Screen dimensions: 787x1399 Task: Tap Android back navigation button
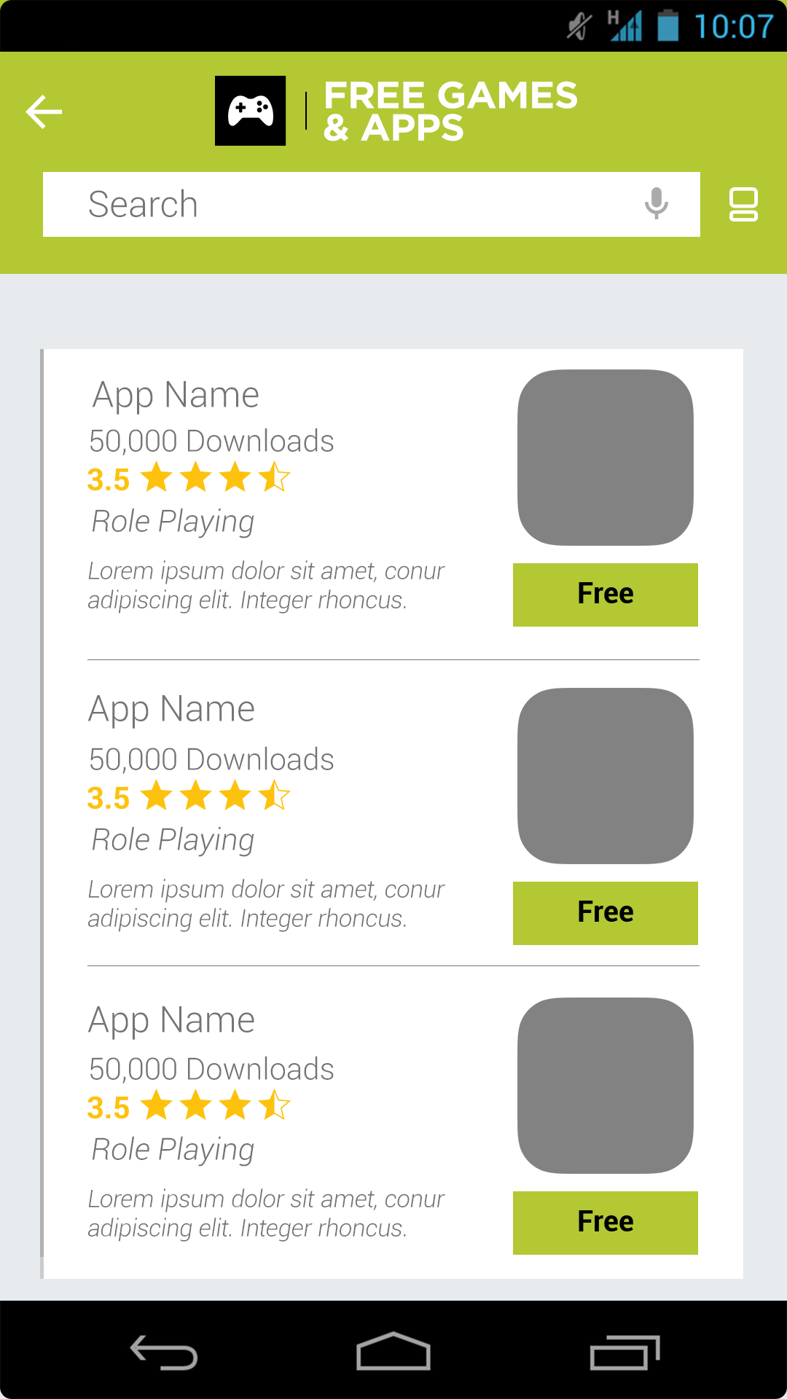[164, 1352]
